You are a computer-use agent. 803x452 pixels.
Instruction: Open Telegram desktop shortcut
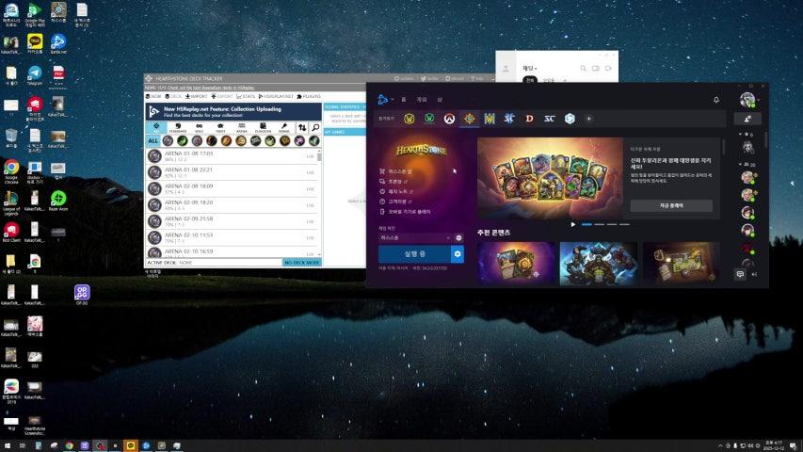[x=34, y=76]
